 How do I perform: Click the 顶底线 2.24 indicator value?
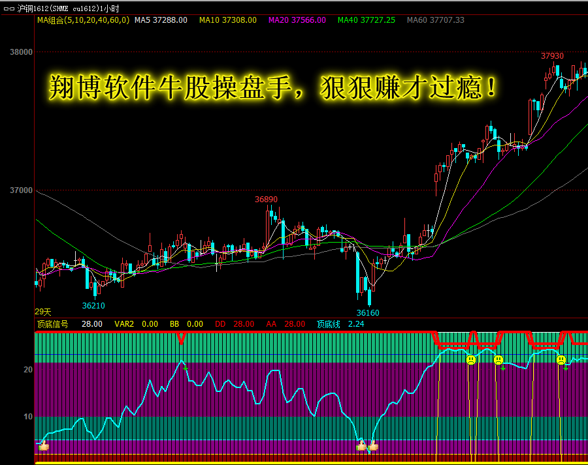[x=340, y=324]
